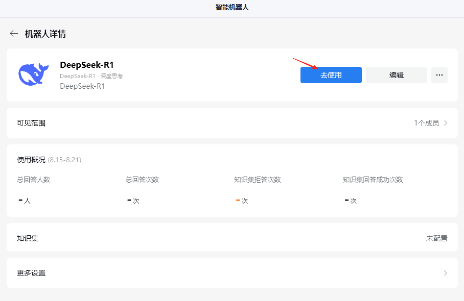Click the 知识集回答成功次数 value '- 次'
The image size is (464, 301).
pos(351,201)
